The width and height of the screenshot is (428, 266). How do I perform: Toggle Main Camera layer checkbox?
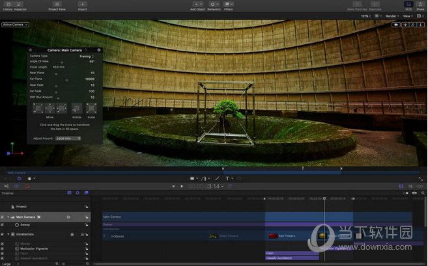(x=2, y=217)
